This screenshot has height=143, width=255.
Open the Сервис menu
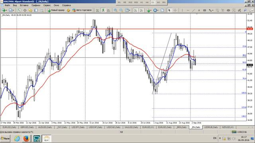(x=47, y=5)
